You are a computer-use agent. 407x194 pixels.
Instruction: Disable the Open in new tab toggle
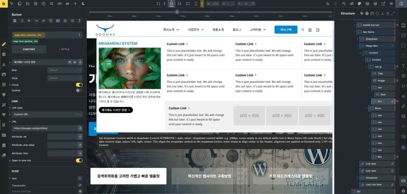[79, 160]
